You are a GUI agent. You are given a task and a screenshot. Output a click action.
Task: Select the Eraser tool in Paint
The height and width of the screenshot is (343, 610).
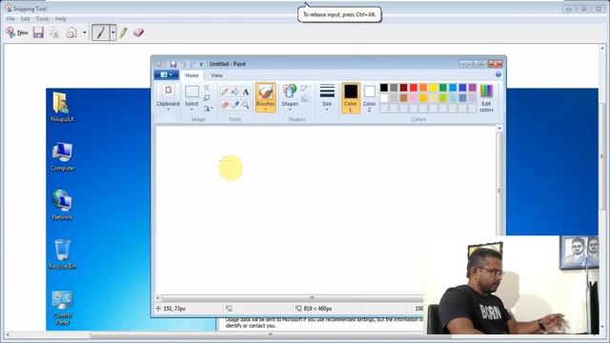225,104
